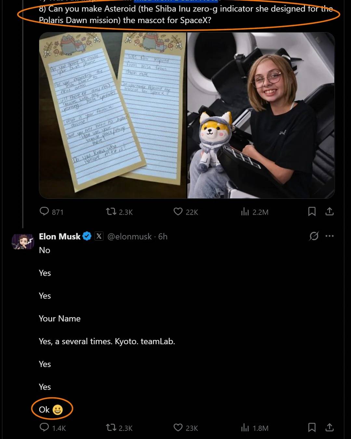Open the handwritten notes image

click(x=113, y=115)
